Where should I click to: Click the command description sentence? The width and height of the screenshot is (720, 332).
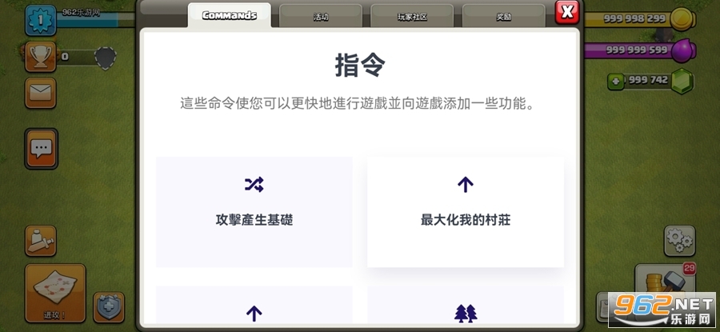[358, 103]
